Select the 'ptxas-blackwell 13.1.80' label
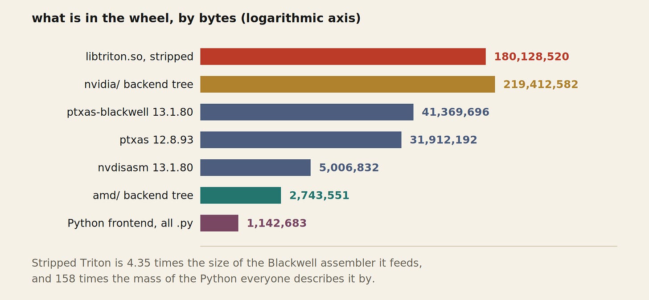This screenshot has width=649, height=300. [130, 112]
